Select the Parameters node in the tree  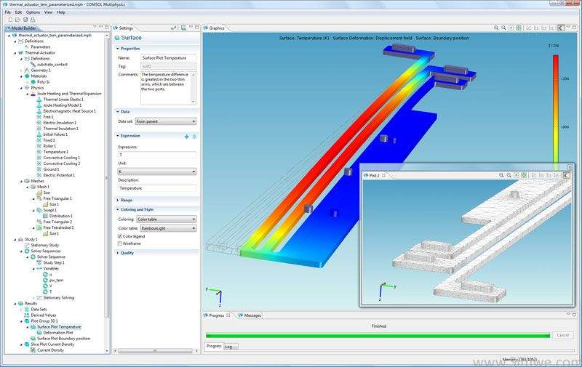click(41, 47)
